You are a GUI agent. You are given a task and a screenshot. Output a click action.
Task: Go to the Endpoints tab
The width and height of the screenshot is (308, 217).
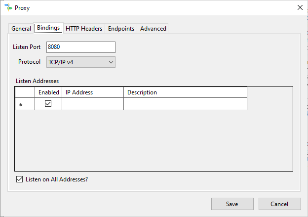[x=121, y=29]
